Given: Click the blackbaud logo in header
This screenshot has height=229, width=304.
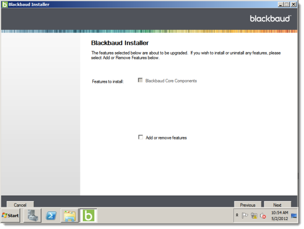Looking at the screenshot, I should 270,18.
